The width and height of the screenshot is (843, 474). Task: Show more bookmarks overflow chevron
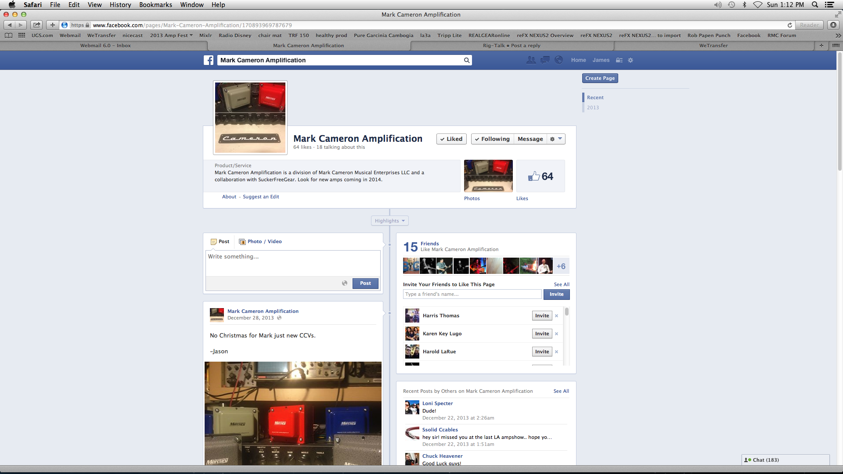(838, 36)
